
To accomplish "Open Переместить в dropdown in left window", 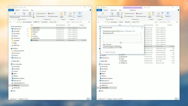I will point(41,14).
